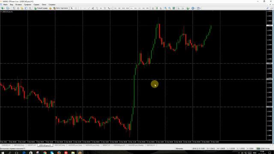
Task: Switch to the GBPUSD,Daily chart tab
Action: [19, 145]
